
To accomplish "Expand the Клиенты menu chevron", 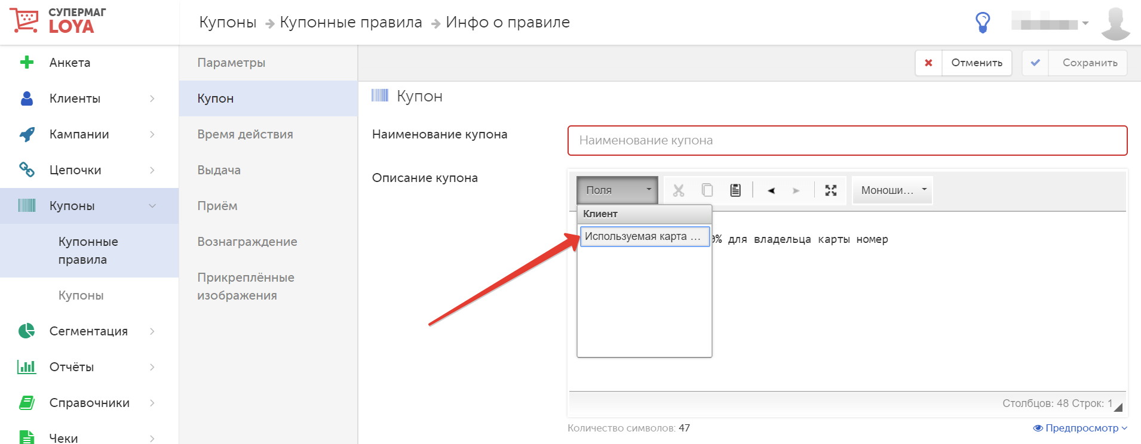I will [152, 98].
